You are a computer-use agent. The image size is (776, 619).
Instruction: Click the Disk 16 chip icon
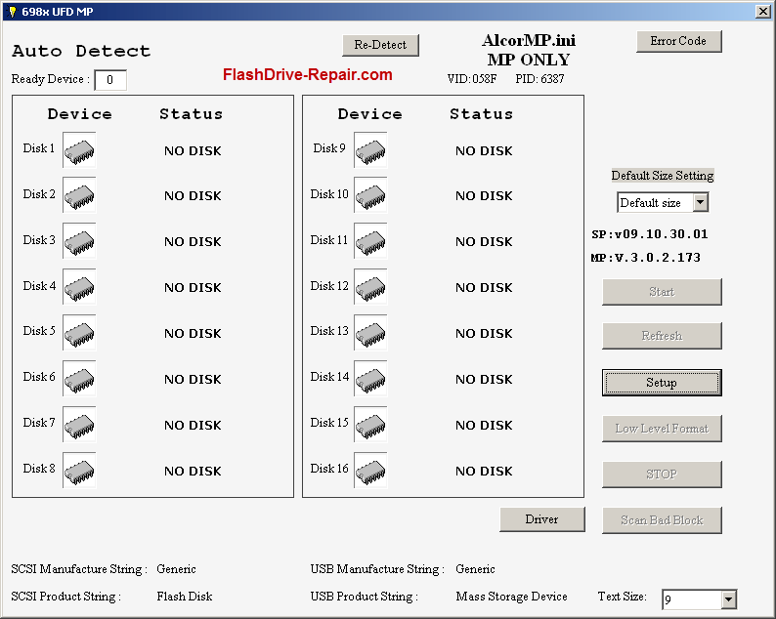point(370,471)
